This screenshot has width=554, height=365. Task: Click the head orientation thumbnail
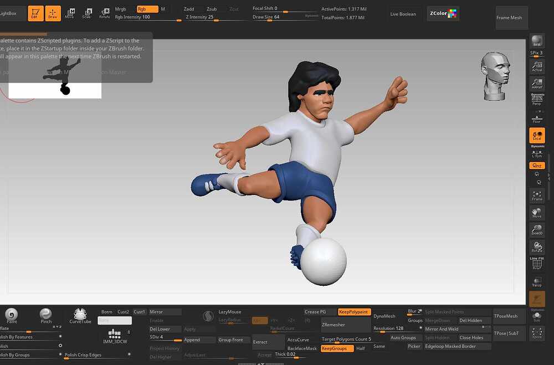point(495,76)
